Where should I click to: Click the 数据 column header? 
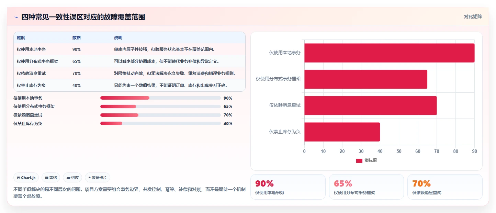click(77, 38)
